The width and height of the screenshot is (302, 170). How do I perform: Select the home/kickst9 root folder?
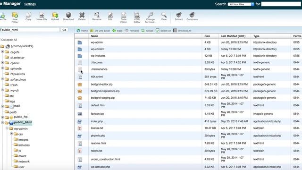click(x=22, y=46)
